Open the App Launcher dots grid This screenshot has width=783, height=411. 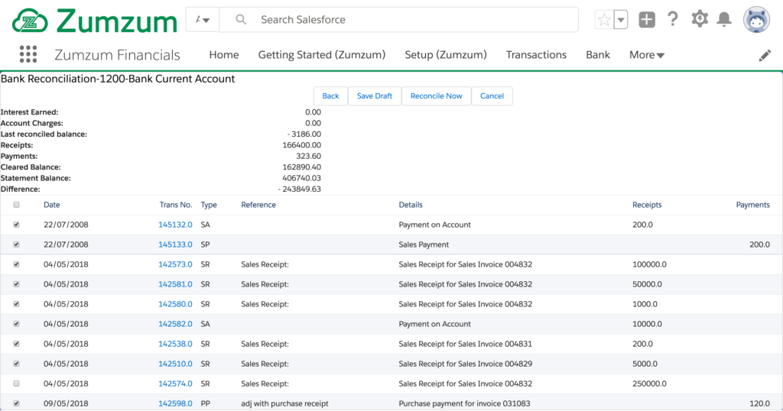point(28,54)
